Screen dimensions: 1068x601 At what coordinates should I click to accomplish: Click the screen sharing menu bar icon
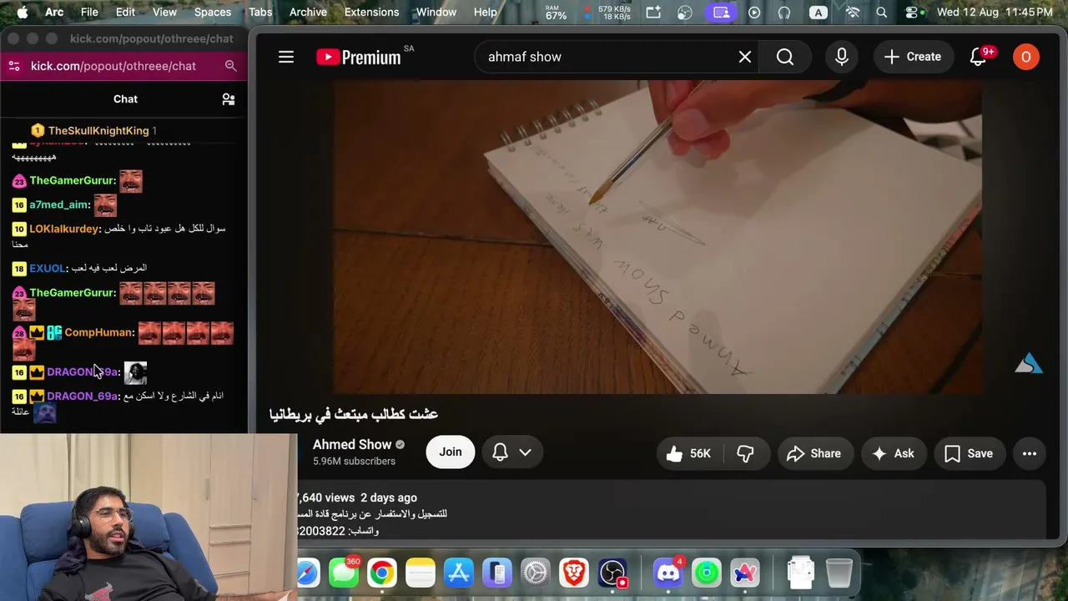[x=722, y=12]
